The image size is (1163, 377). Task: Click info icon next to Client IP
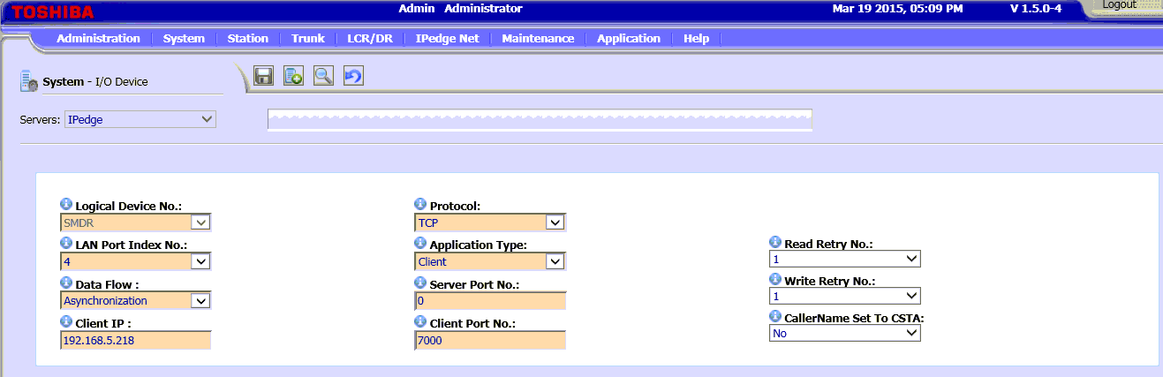tap(66, 322)
